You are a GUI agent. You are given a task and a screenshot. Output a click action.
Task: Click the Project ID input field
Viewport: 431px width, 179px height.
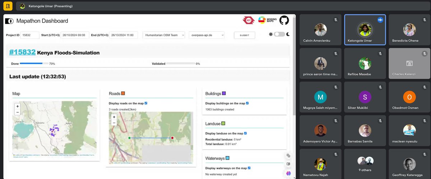30,35
